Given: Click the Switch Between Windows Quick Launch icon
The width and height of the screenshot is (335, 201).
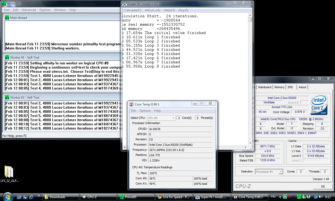Looking at the screenshot, I should (25, 197).
